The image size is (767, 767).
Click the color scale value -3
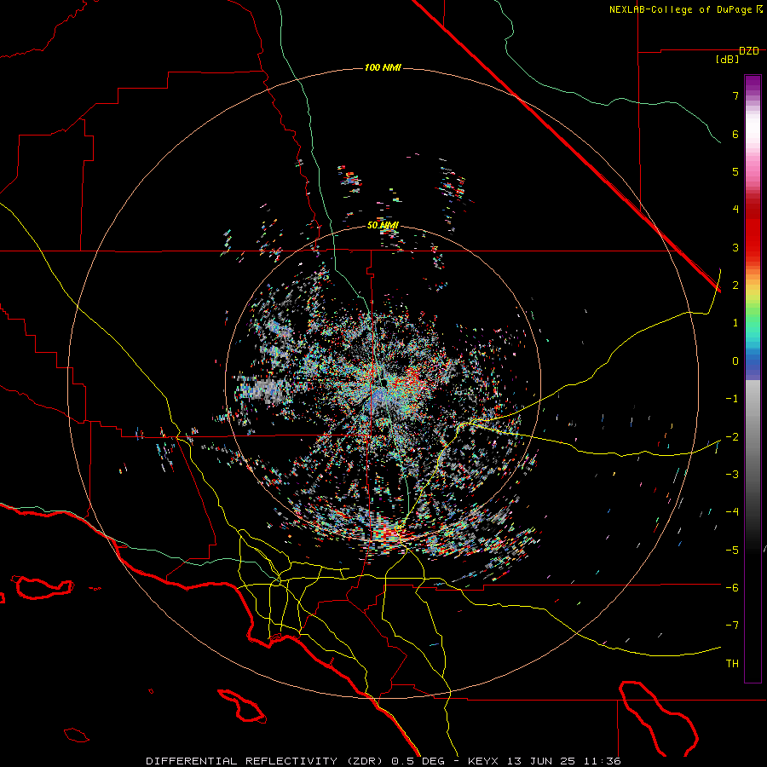tap(732, 475)
